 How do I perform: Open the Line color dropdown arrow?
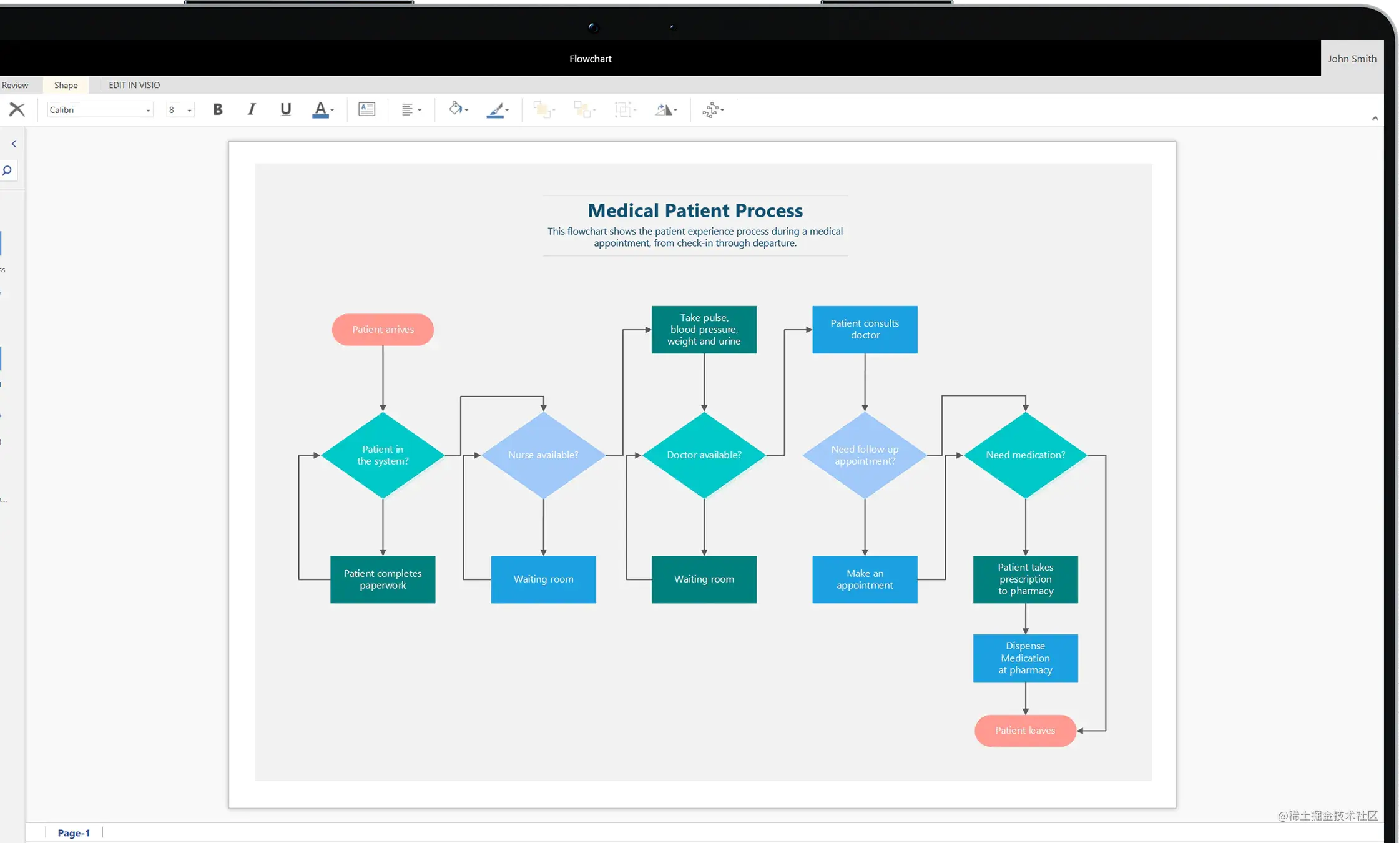click(507, 111)
